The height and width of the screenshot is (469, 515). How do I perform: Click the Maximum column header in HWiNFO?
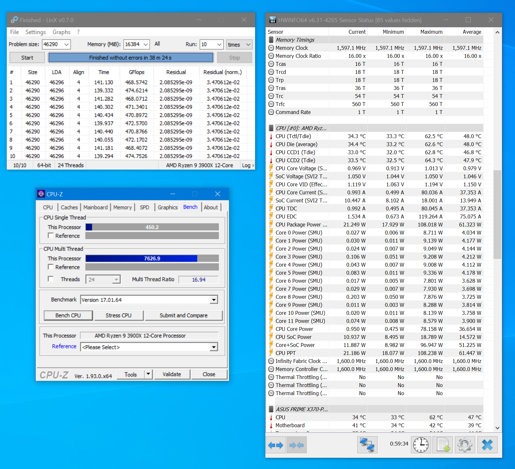[425, 32]
